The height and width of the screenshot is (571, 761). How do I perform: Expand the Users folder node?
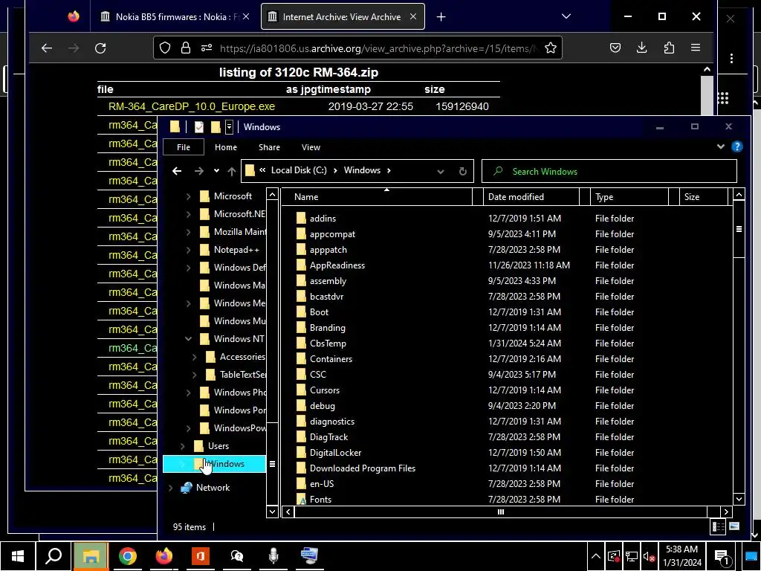pos(183,446)
